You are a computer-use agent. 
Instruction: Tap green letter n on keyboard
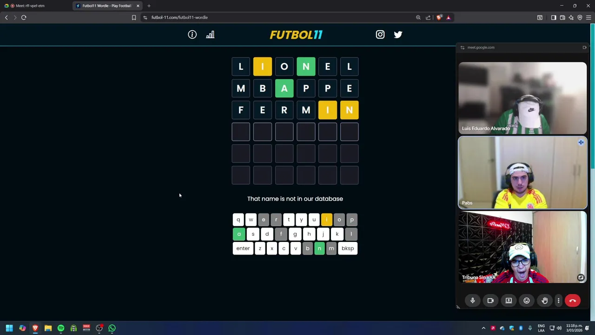tap(319, 248)
